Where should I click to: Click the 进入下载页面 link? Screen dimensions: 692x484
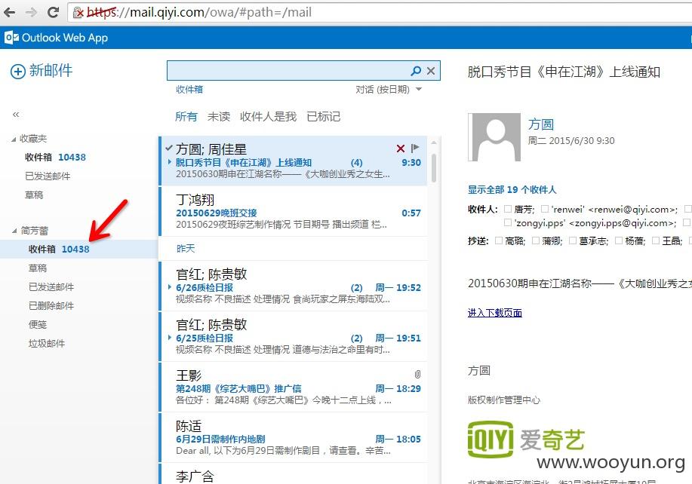tap(495, 313)
